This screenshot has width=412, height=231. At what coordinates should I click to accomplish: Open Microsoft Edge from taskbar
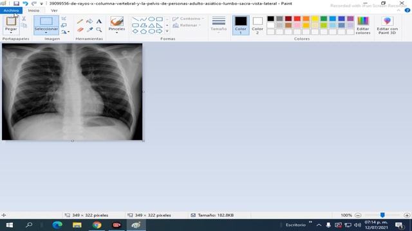57,225
